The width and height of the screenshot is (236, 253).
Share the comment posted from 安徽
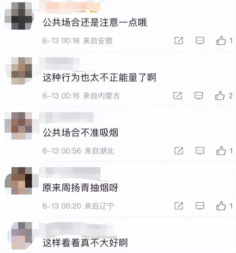click(179, 40)
